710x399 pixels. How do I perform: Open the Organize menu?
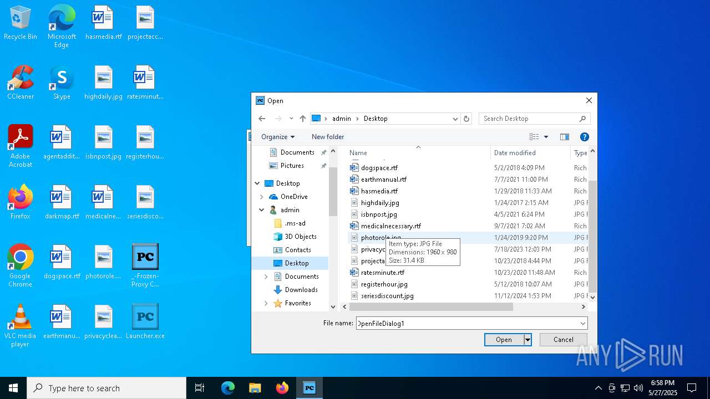(278, 137)
